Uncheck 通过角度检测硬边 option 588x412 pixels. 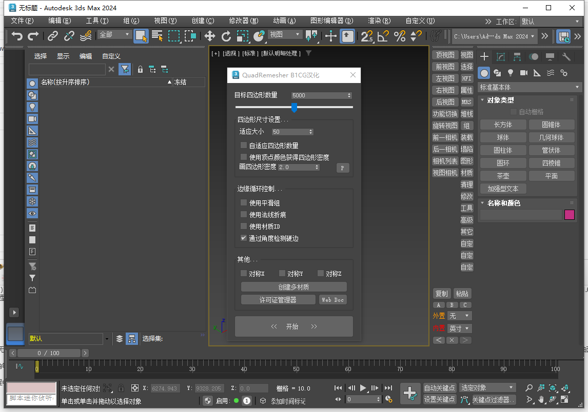tap(244, 238)
